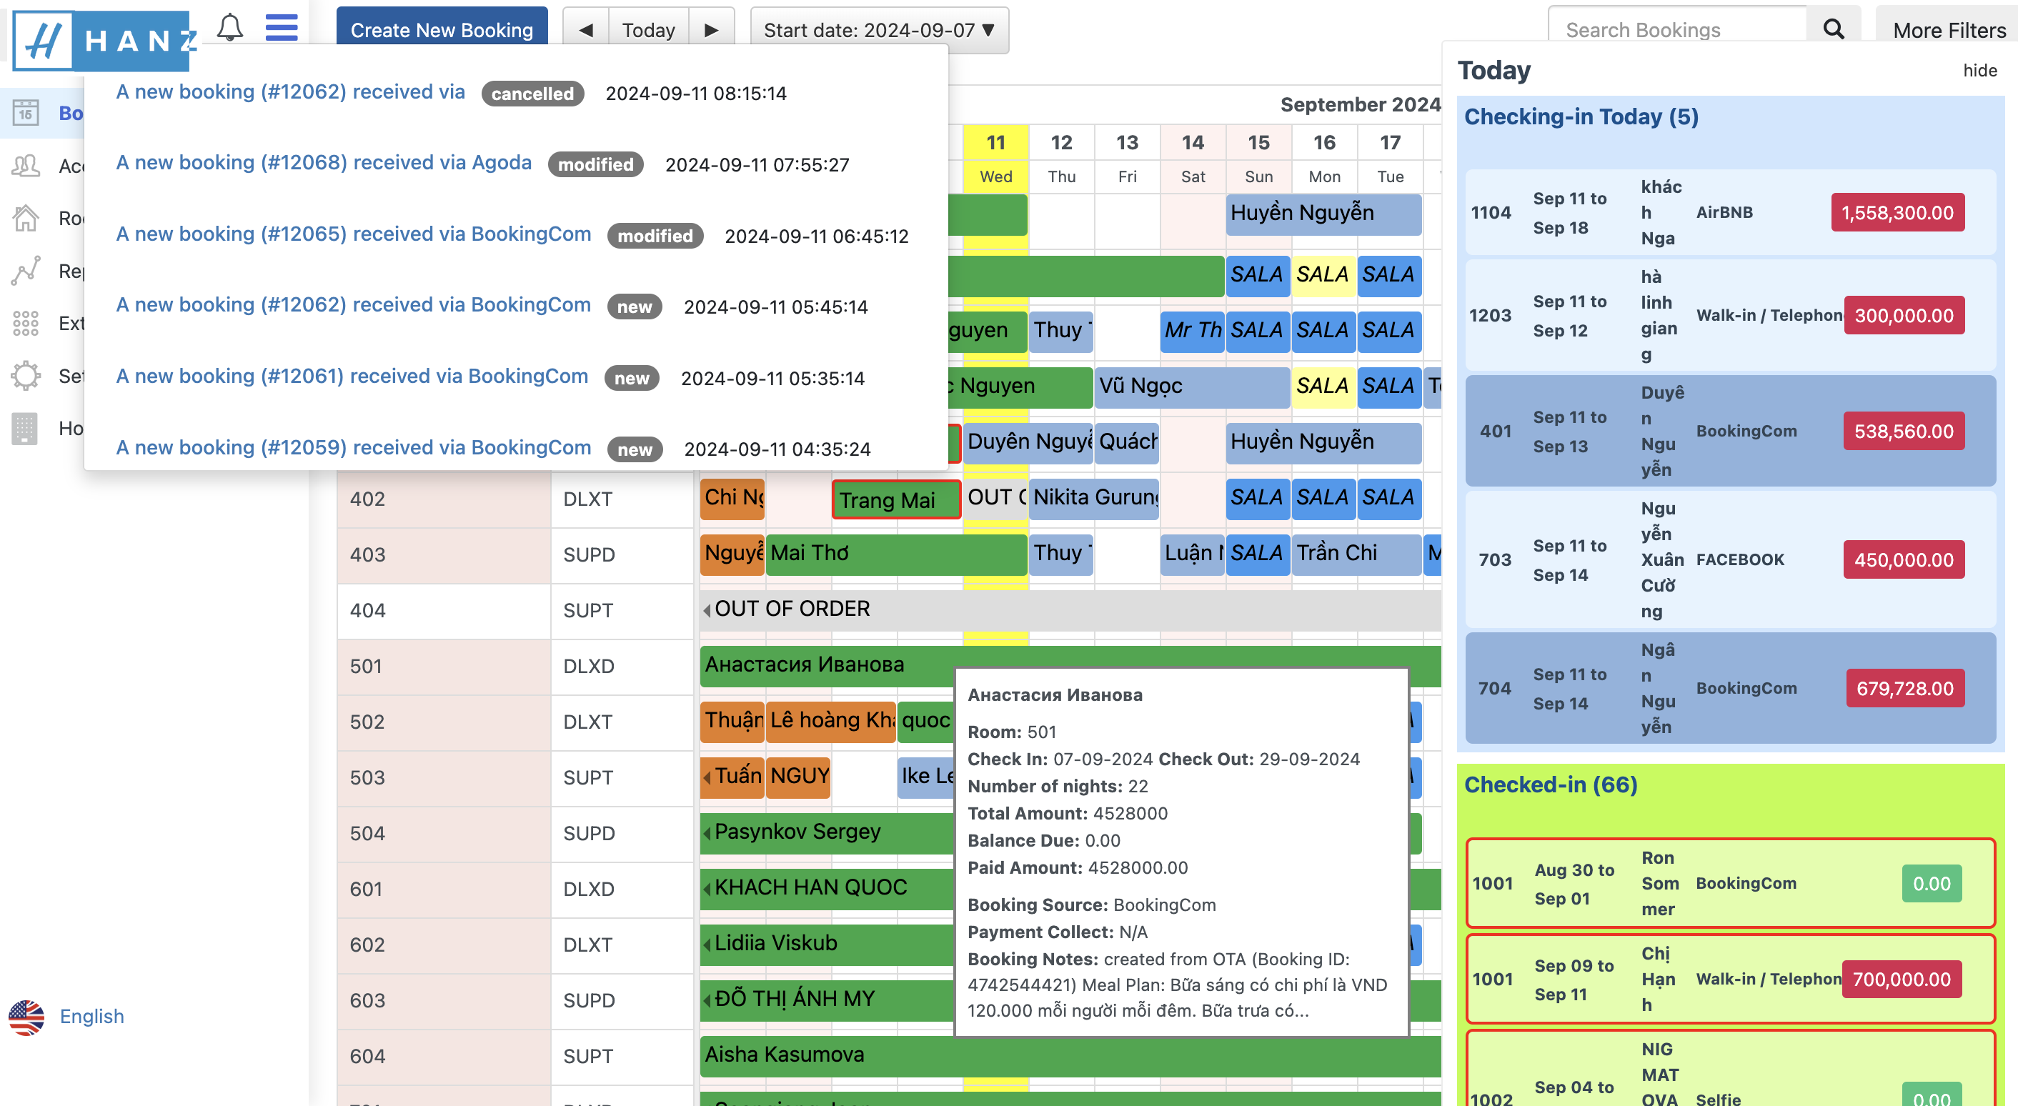Hide the Today panel
Screen dimensions: 2018x1106
pos(1979,71)
